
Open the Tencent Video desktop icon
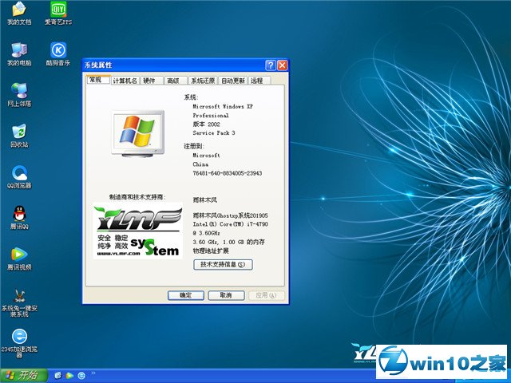[x=19, y=259]
